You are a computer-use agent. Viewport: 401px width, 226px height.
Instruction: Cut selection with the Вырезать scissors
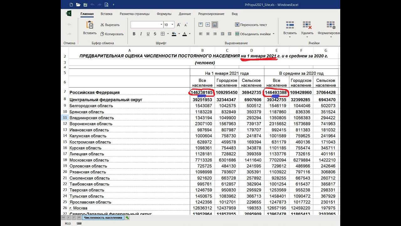tap(110, 25)
